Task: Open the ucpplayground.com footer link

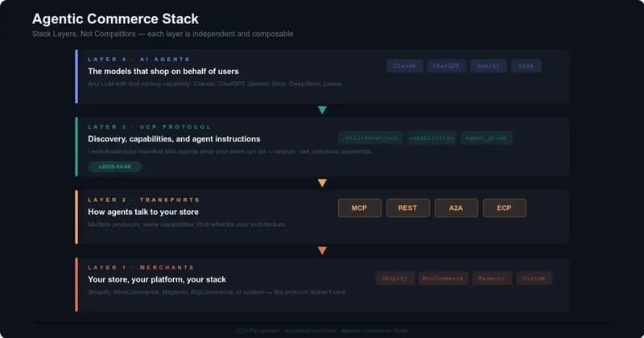Action: (310, 331)
